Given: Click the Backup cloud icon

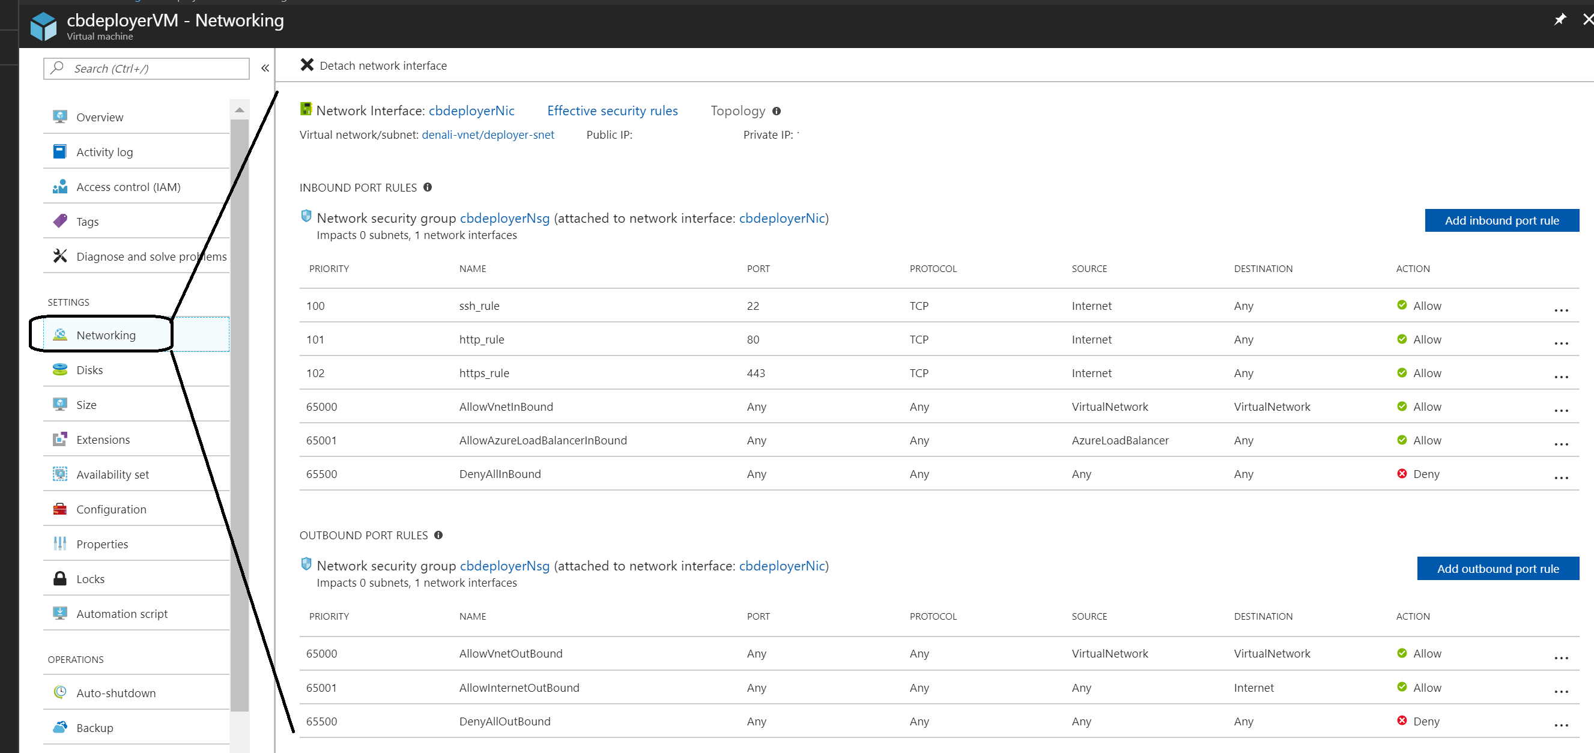Looking at the screenshot, I should (60, 727).
